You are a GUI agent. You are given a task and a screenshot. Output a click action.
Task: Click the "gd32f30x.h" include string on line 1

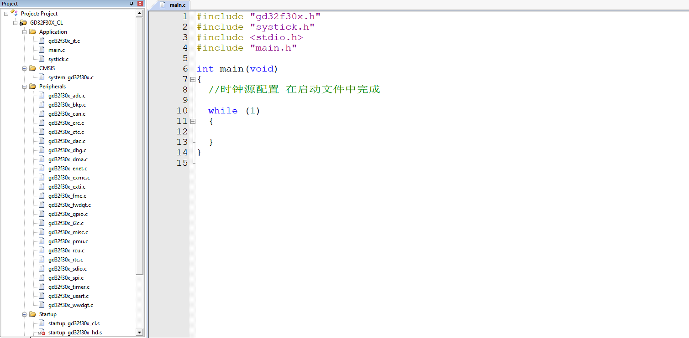(285, 16)
